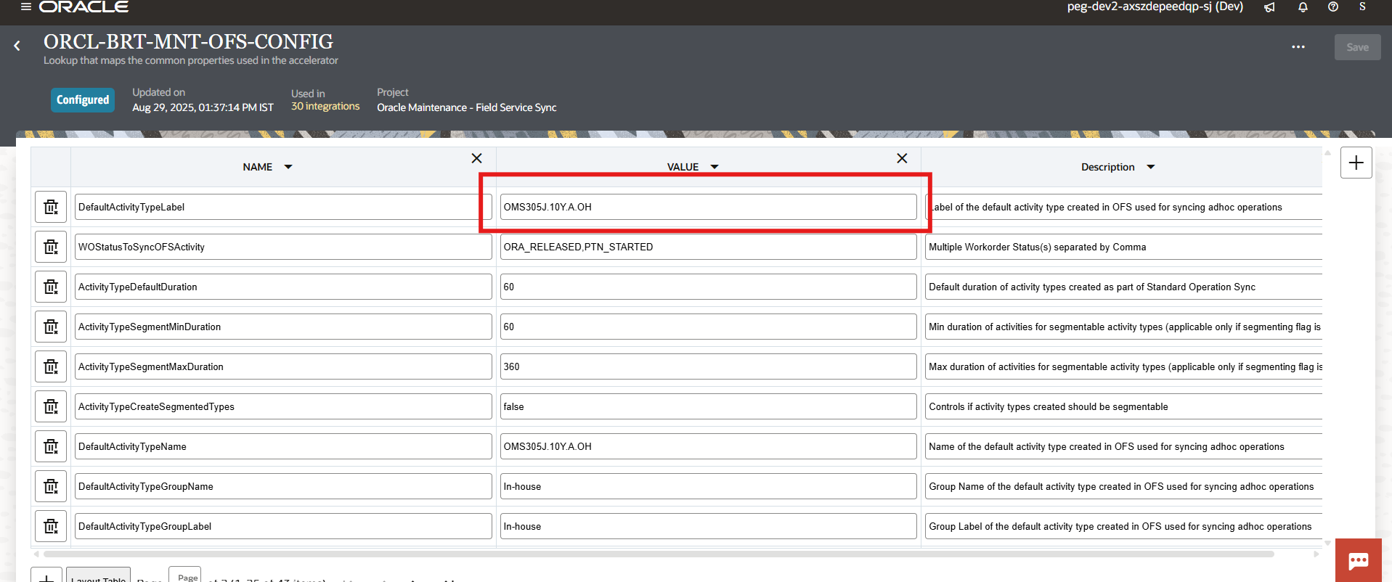1392x582 pixels.
Task: Open the three-dot actions menu
Action: coord(1298,47)
